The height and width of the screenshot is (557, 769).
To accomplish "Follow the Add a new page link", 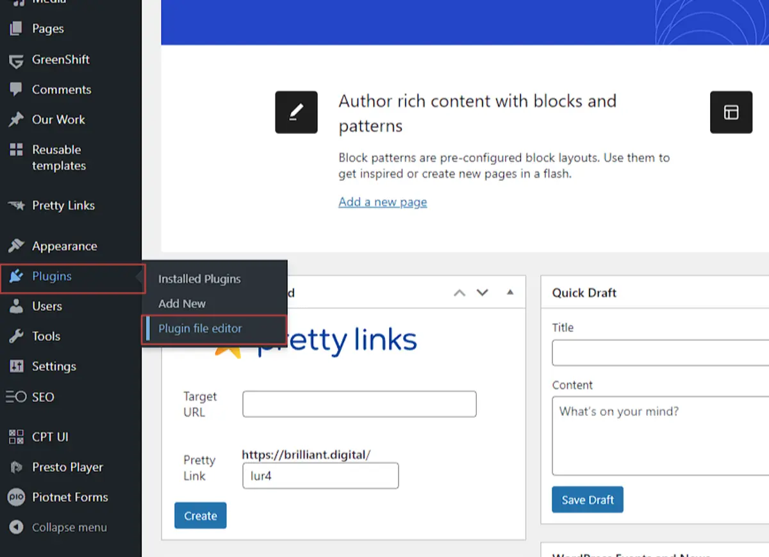I will pos(383,202).
